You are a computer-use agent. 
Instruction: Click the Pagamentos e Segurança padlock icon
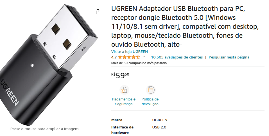pos(124,90)
